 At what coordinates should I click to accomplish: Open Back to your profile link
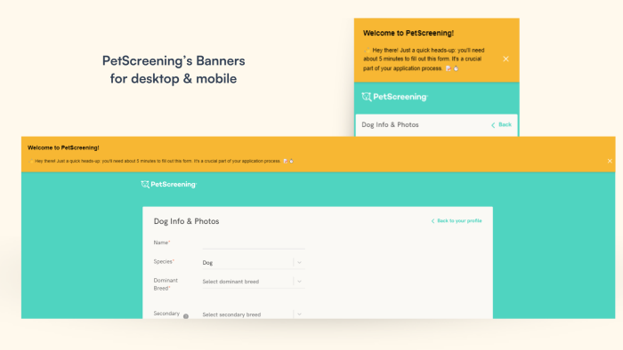click(x=457, y=221)
